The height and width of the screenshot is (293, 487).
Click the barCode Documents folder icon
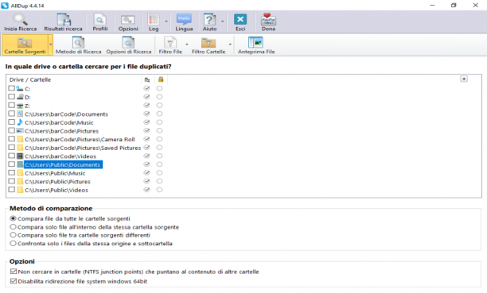[x=20, y=114]
